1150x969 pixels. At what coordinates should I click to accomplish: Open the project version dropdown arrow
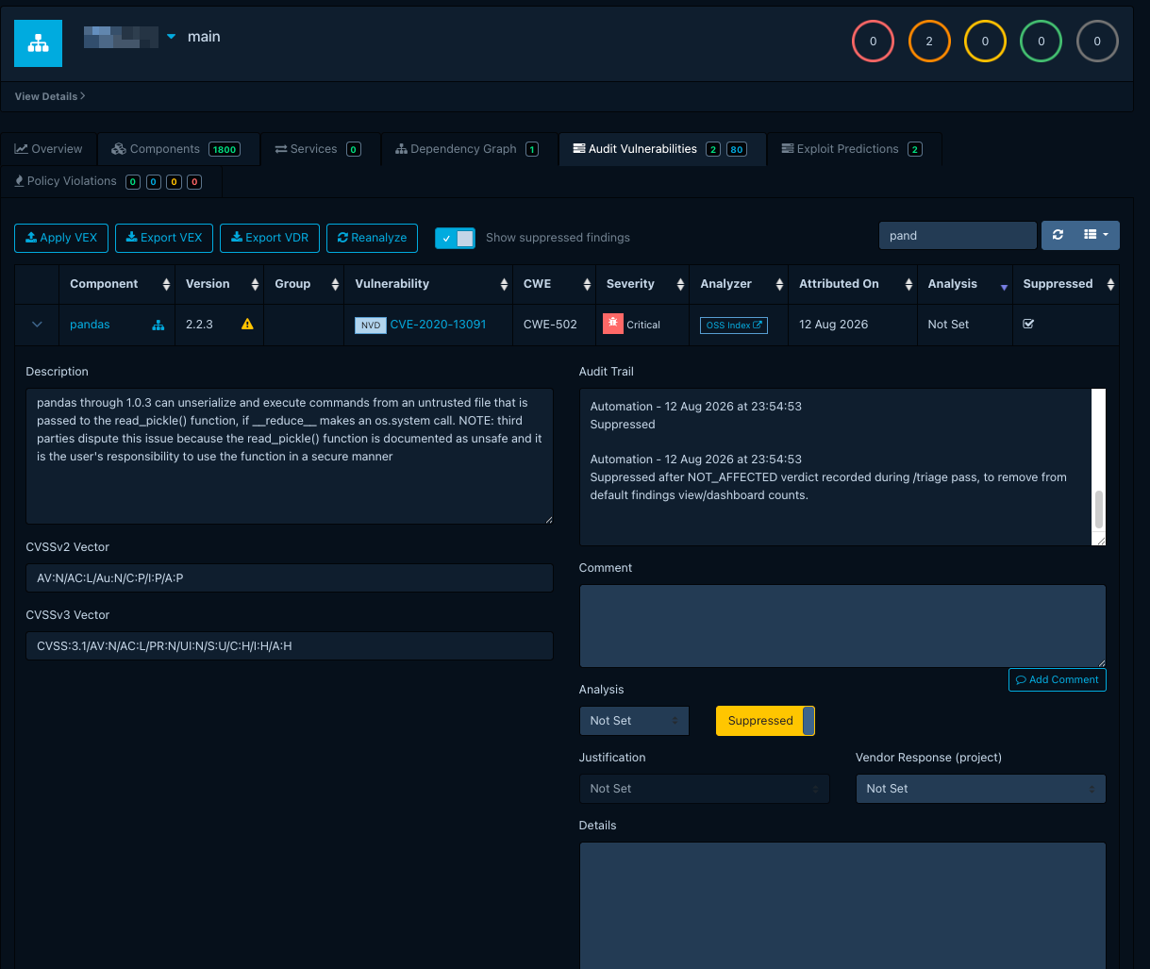coord(171,37)
